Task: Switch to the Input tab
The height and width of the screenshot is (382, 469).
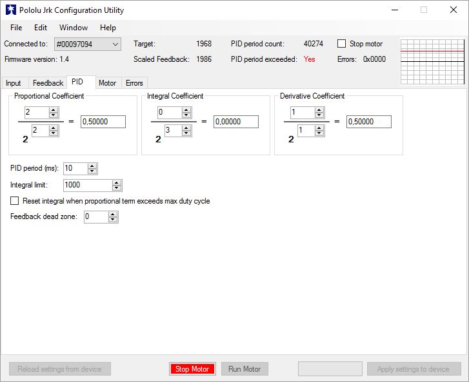Action: click(14, 83)
